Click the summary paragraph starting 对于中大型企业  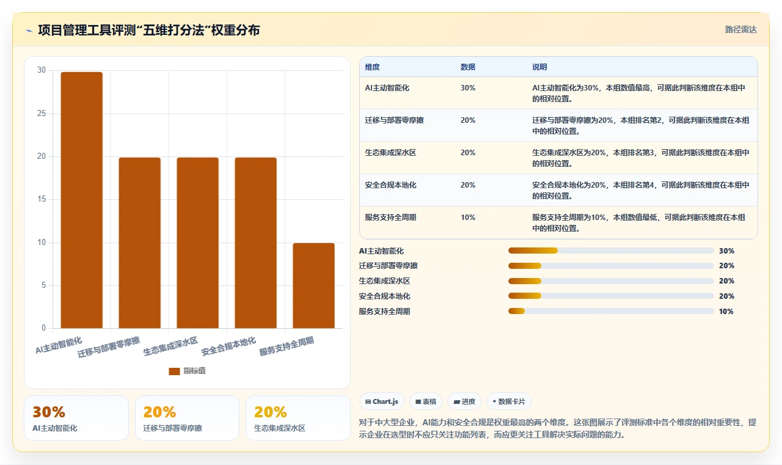pyautogui.click(x=558, y=428)
